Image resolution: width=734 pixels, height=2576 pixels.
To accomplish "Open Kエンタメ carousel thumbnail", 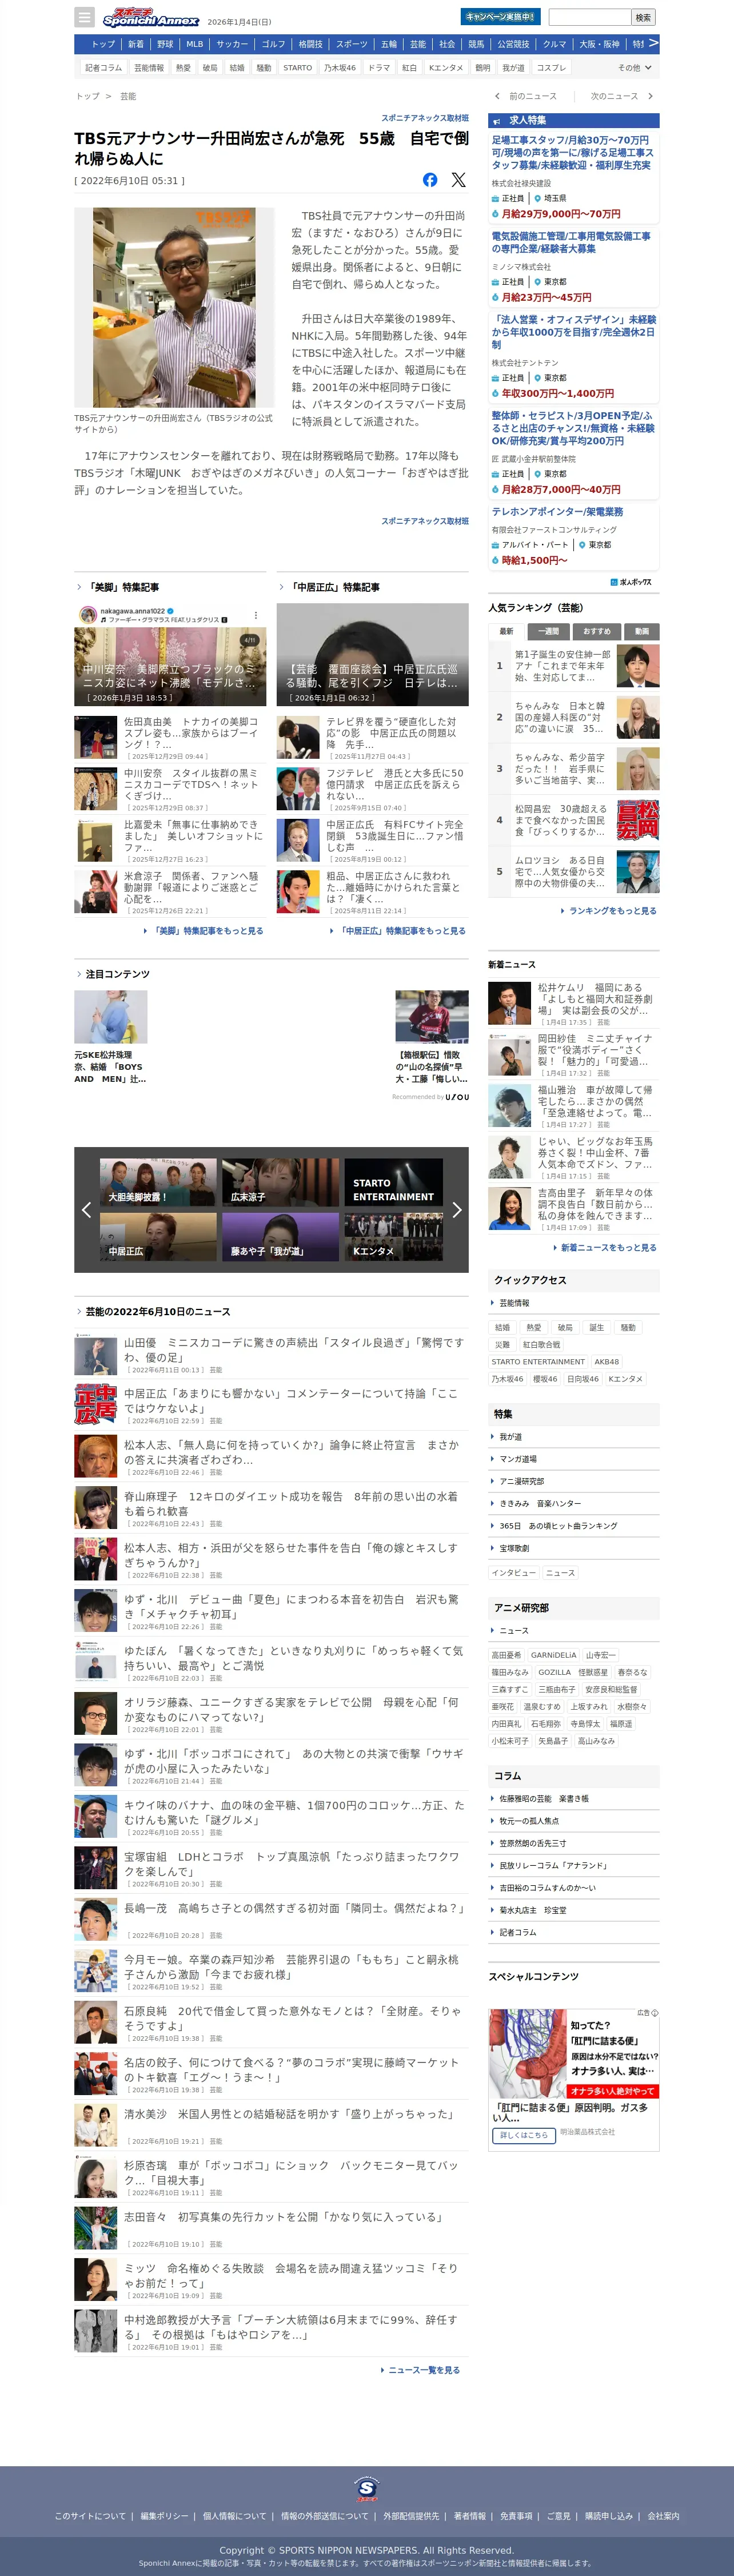I will coord(393,1237).
